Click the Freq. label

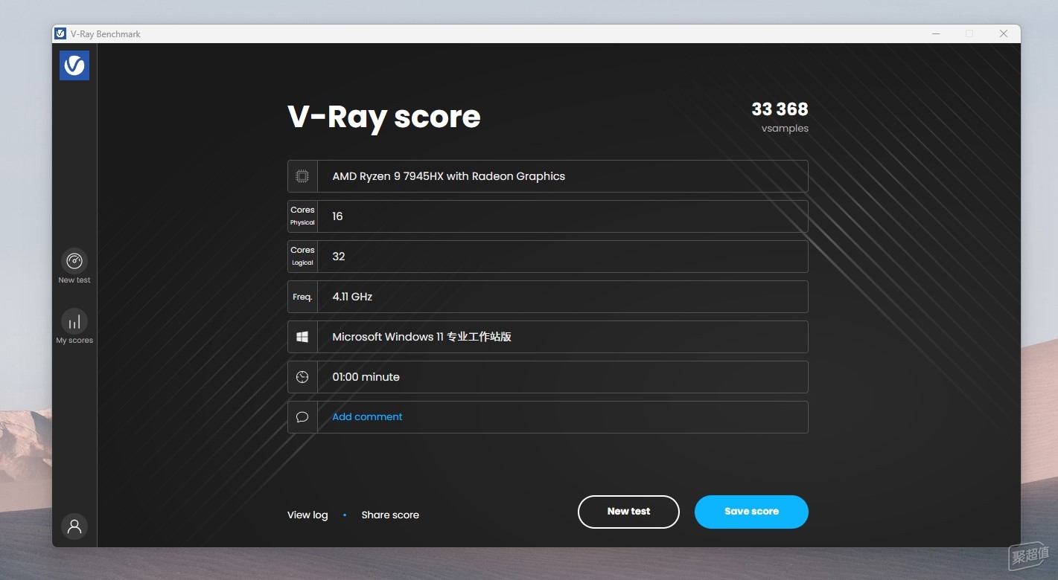(x=302, y=297)
